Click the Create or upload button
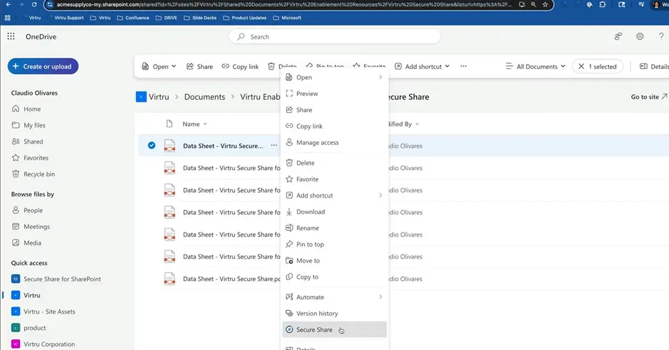The height and width of the screenshot is (350, 669). pos(43,66)
